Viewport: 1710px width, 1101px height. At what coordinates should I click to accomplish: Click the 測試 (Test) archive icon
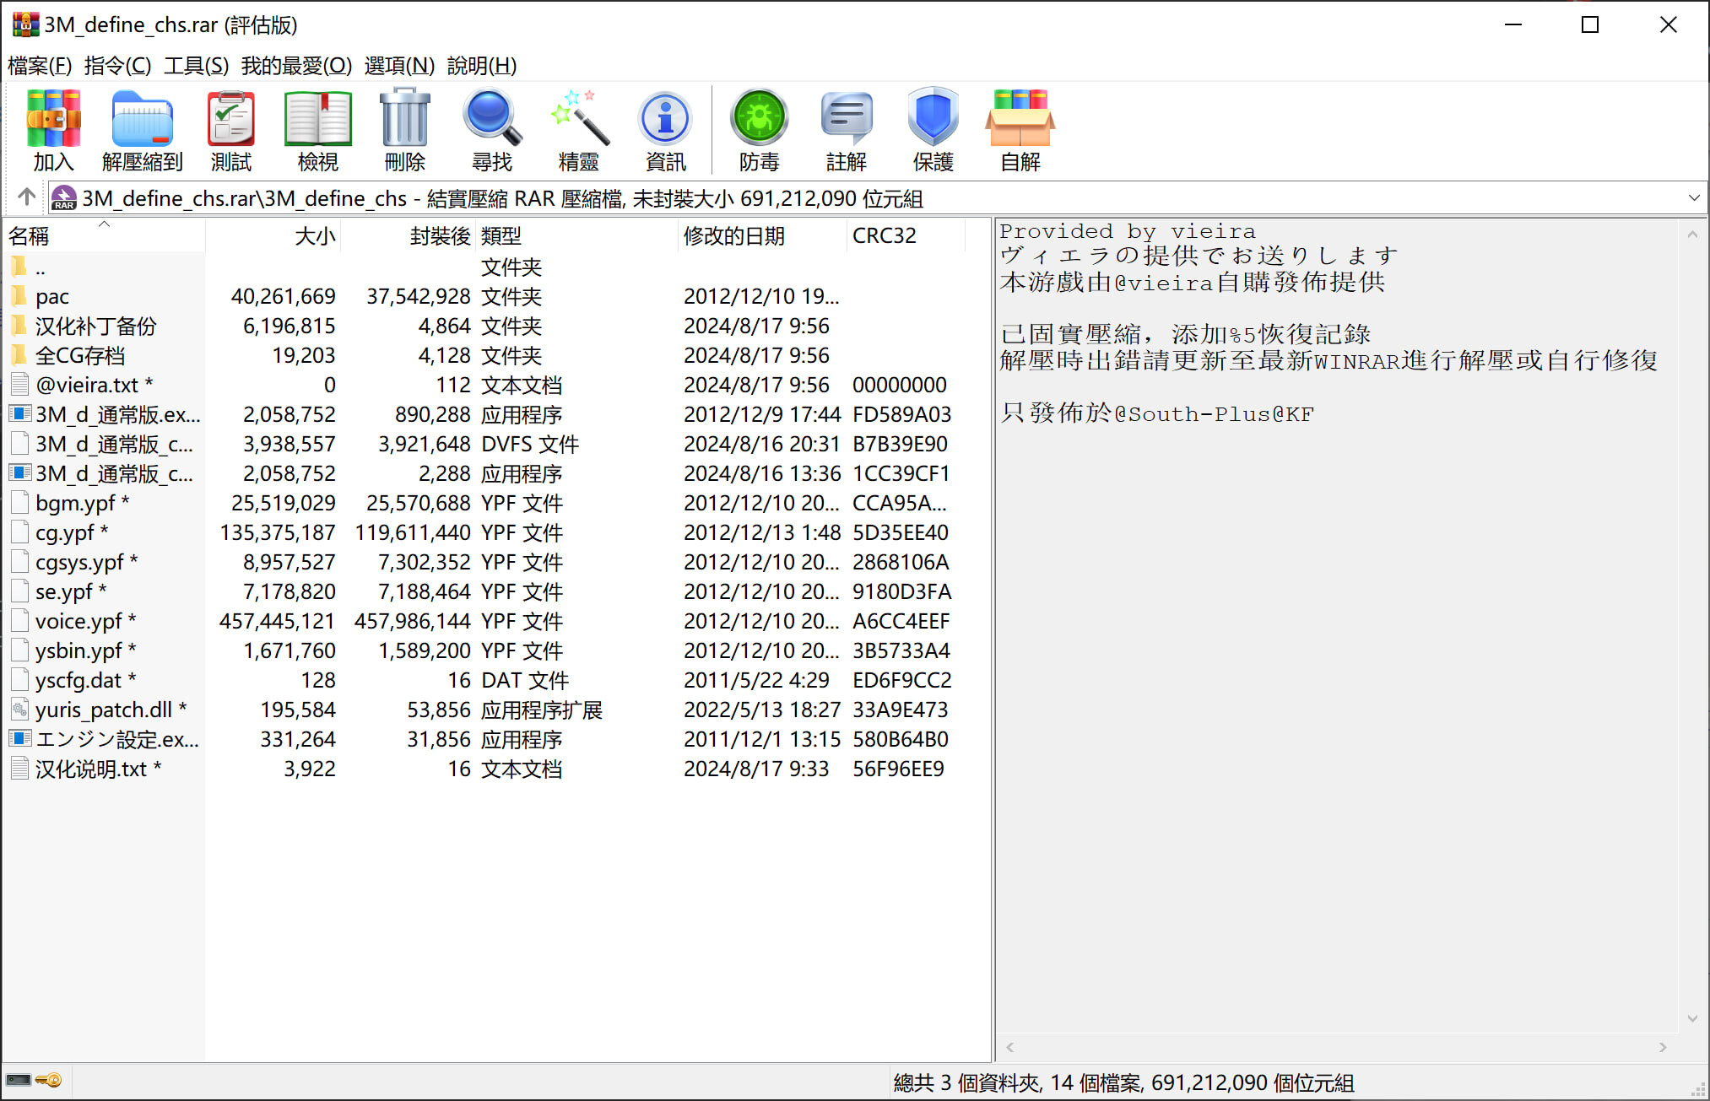coord(230,129)
